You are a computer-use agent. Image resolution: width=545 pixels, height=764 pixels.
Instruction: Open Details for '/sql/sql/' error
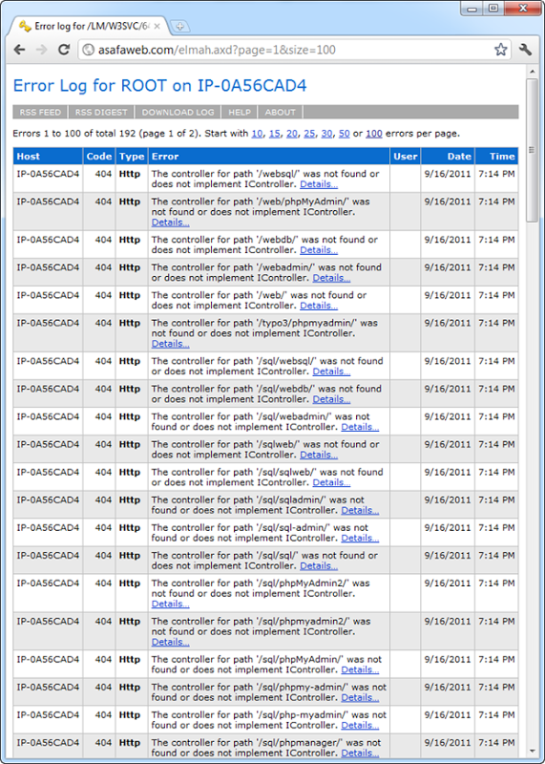319,565
